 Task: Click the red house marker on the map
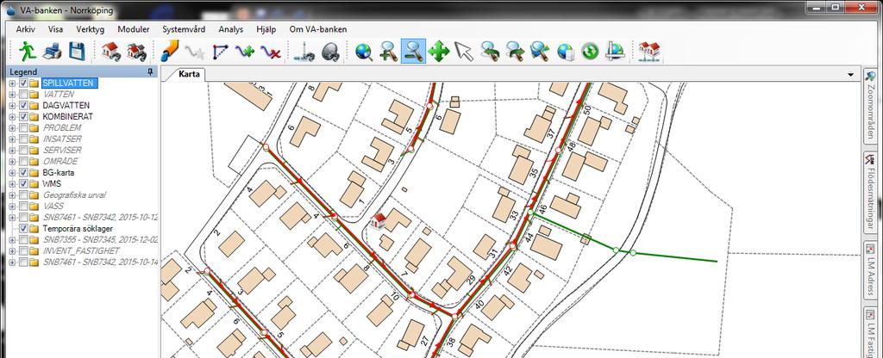click(x=379, y=219)
